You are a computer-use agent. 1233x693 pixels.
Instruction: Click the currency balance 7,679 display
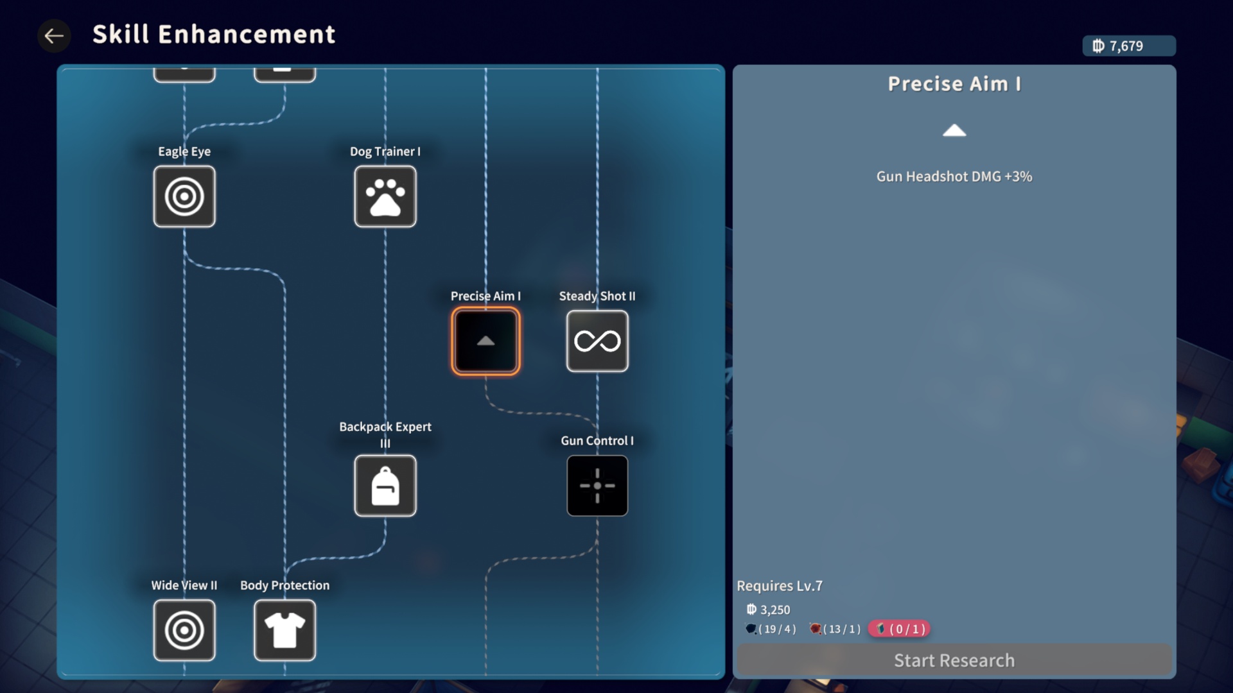tap(1128, 46)
